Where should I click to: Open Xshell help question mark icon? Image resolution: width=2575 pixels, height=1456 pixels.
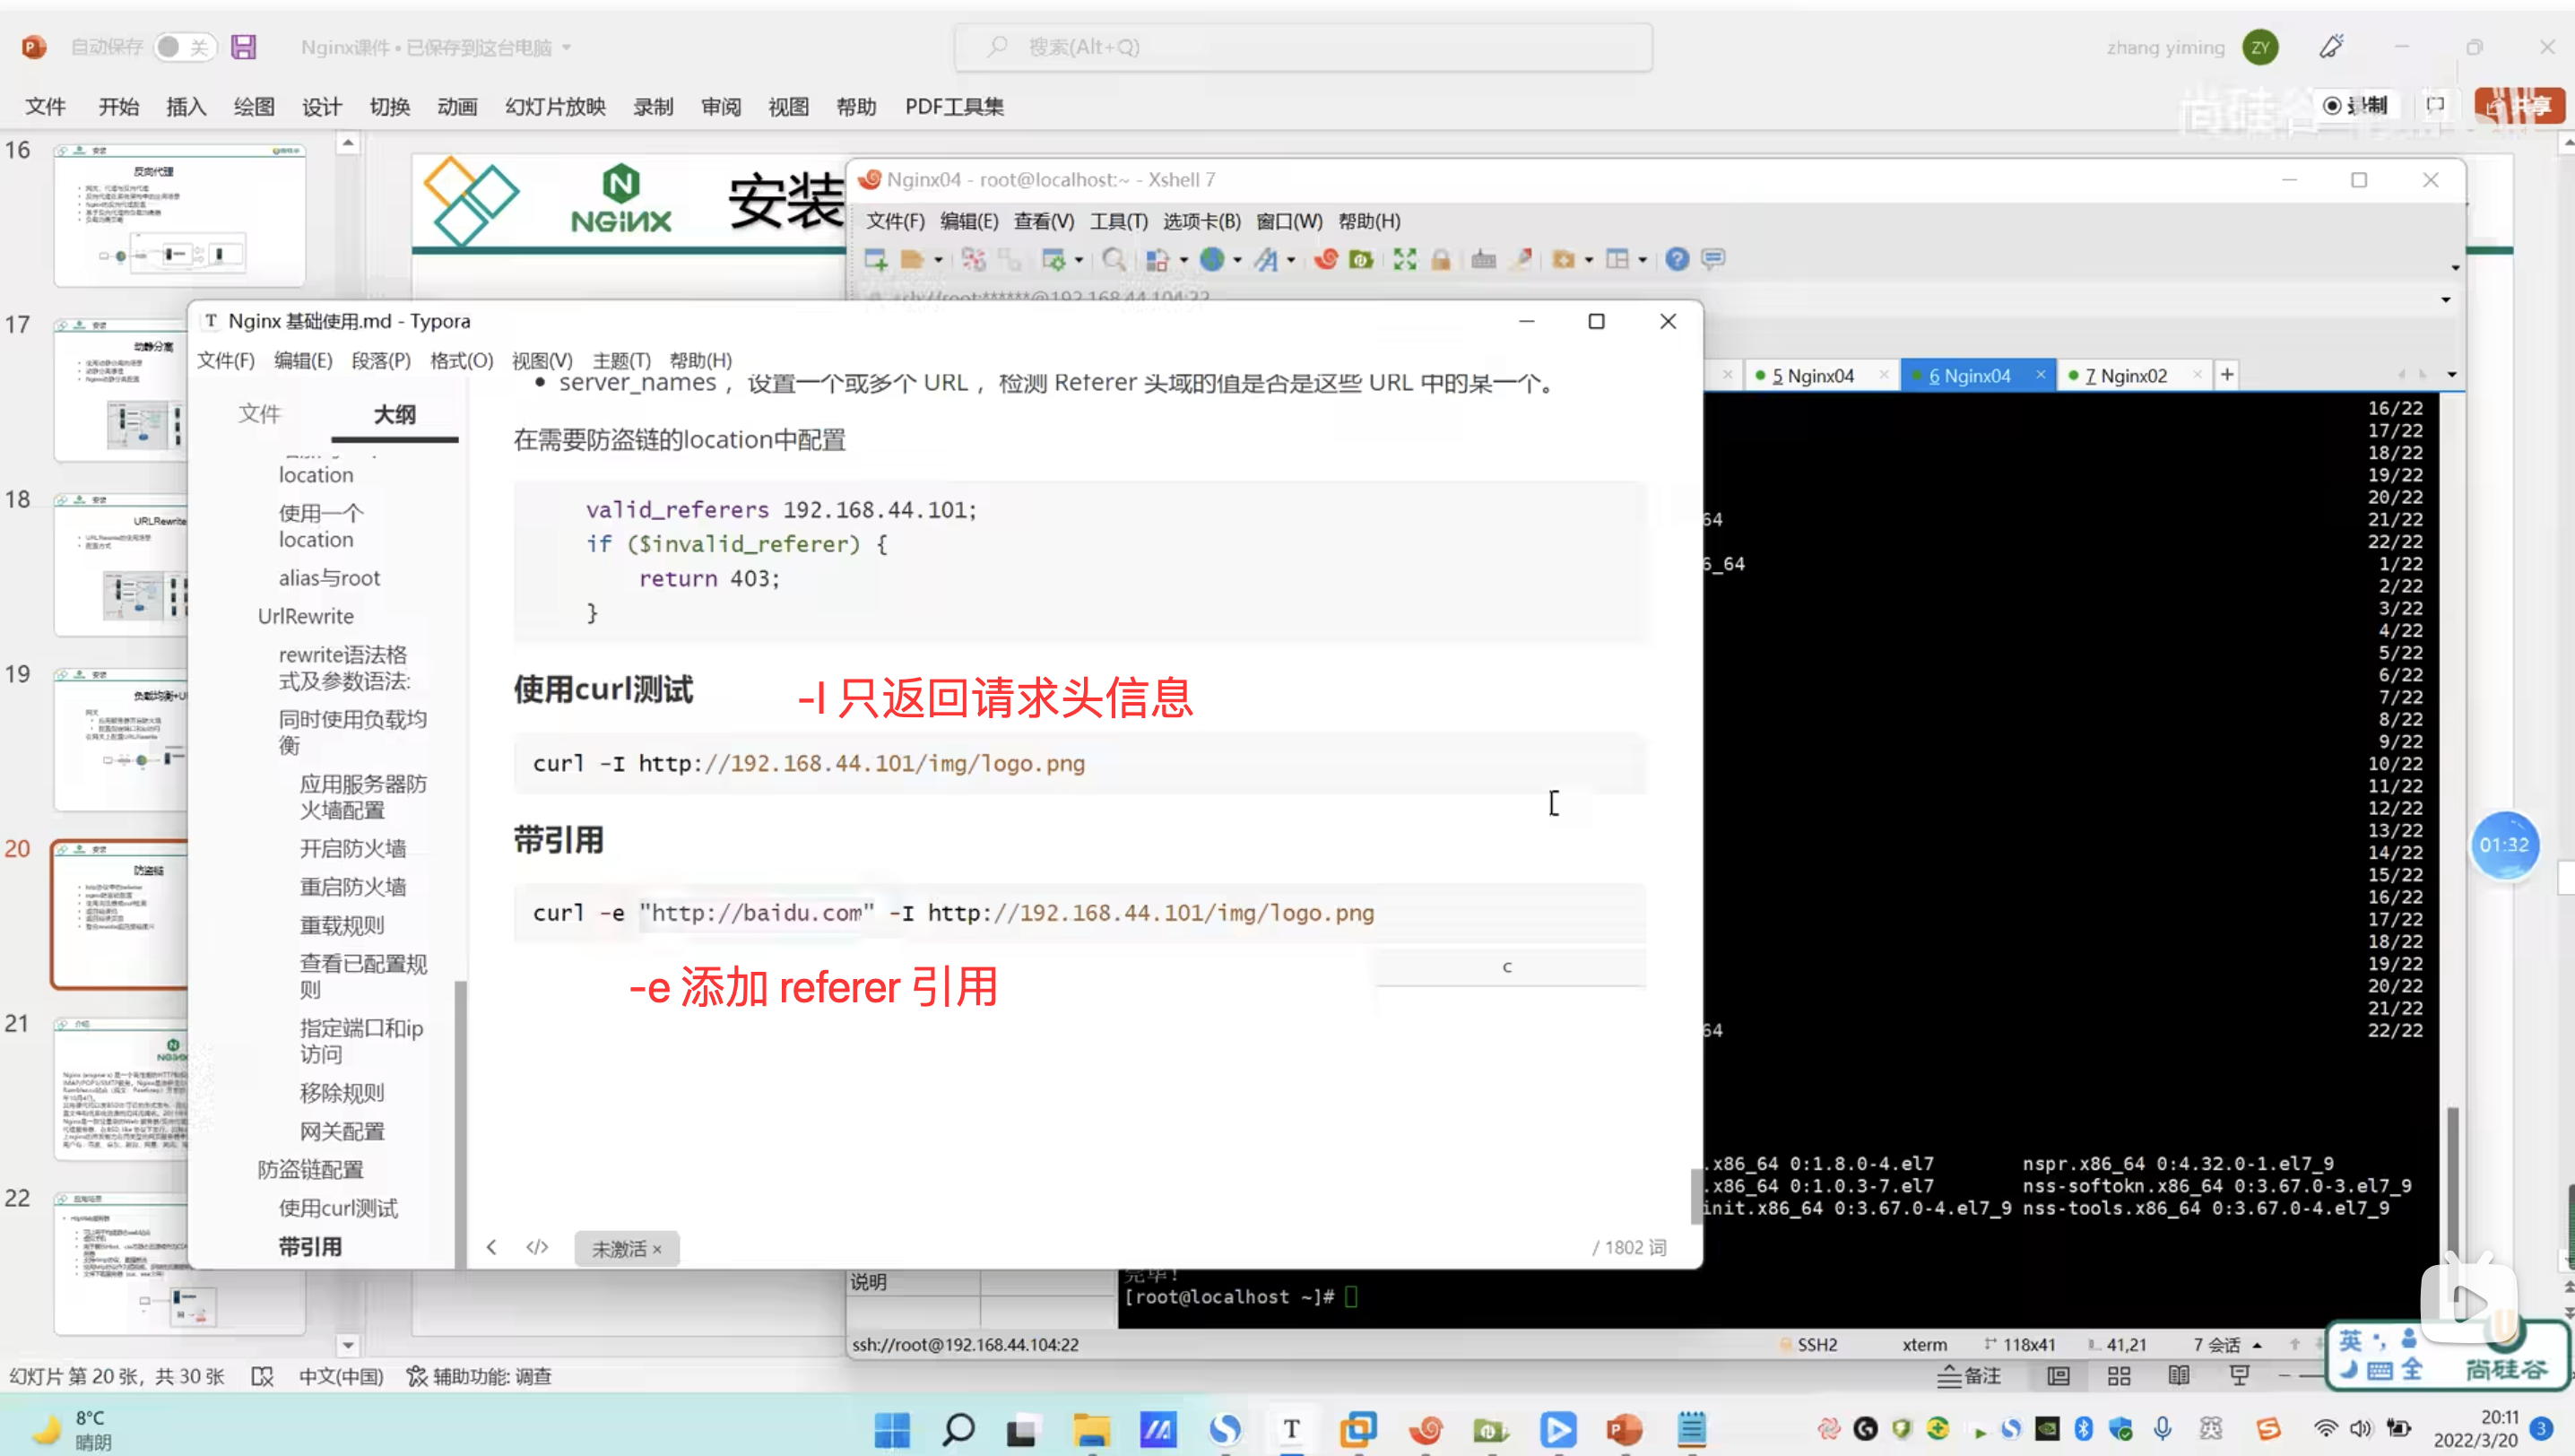coord(1677,260)
